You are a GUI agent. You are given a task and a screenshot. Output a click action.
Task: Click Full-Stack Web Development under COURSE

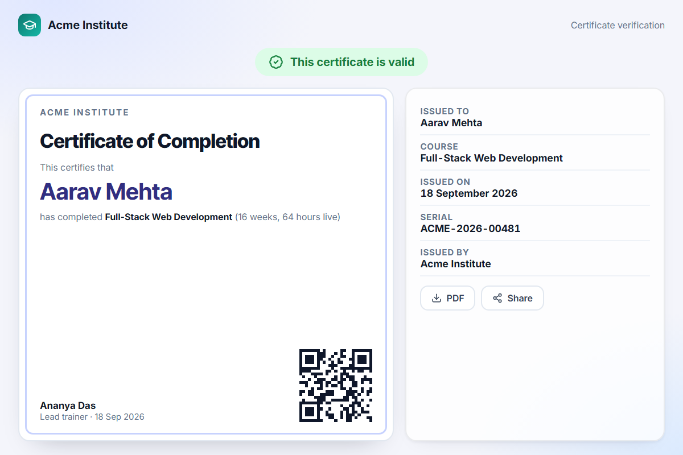(492, 158)
